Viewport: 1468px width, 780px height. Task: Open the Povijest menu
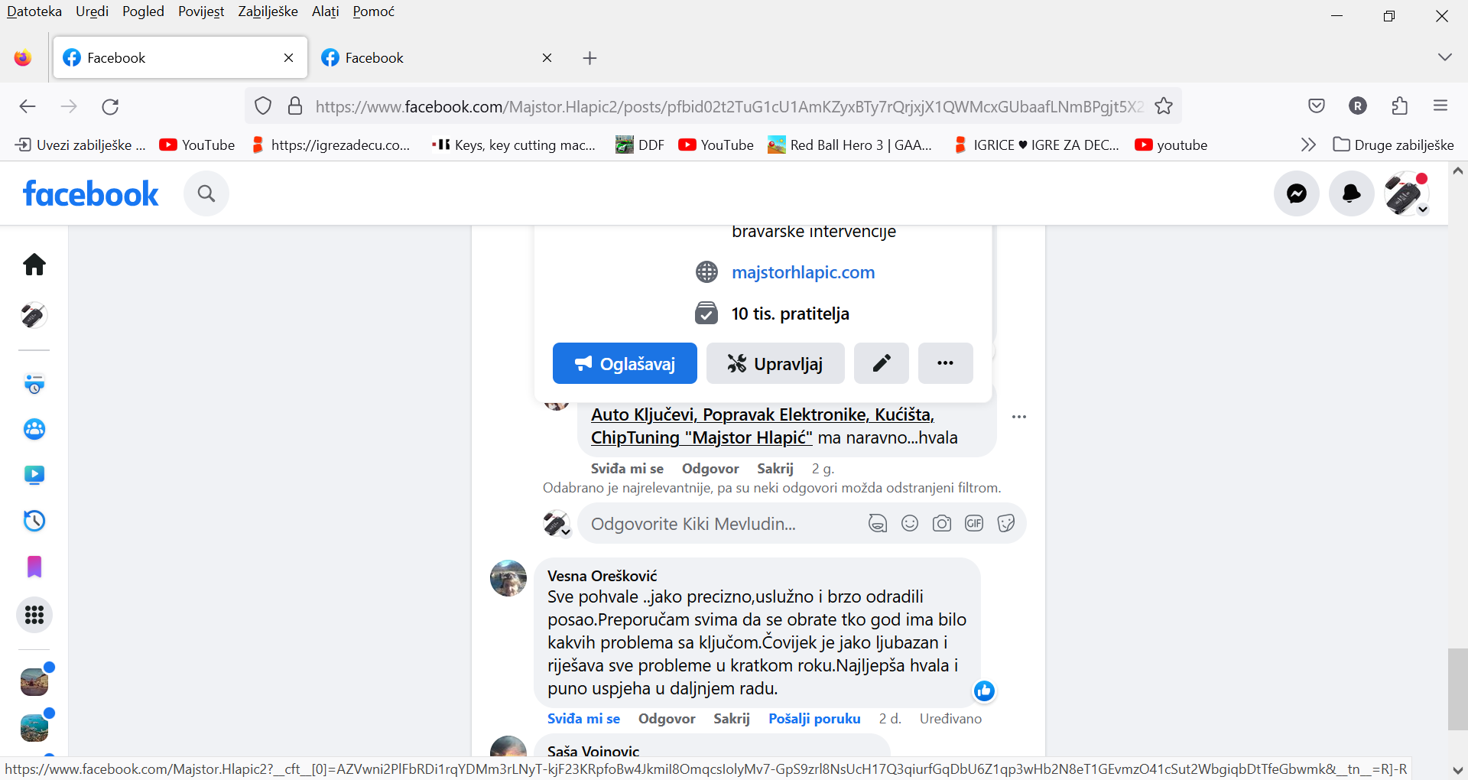click(x=201, y=11)
